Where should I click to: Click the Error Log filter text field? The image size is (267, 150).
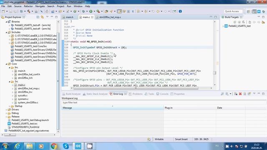click(164, 102)
